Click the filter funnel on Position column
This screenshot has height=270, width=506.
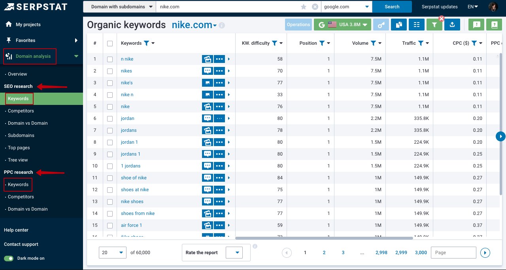click(x=322, y=43)
